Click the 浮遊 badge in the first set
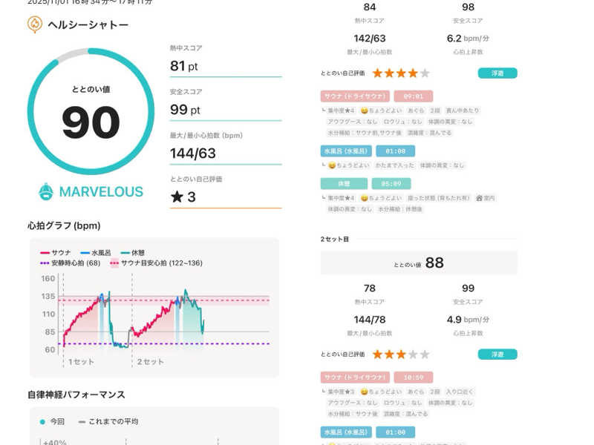Screen dimensions: 594x445 (x=497, y=73)
